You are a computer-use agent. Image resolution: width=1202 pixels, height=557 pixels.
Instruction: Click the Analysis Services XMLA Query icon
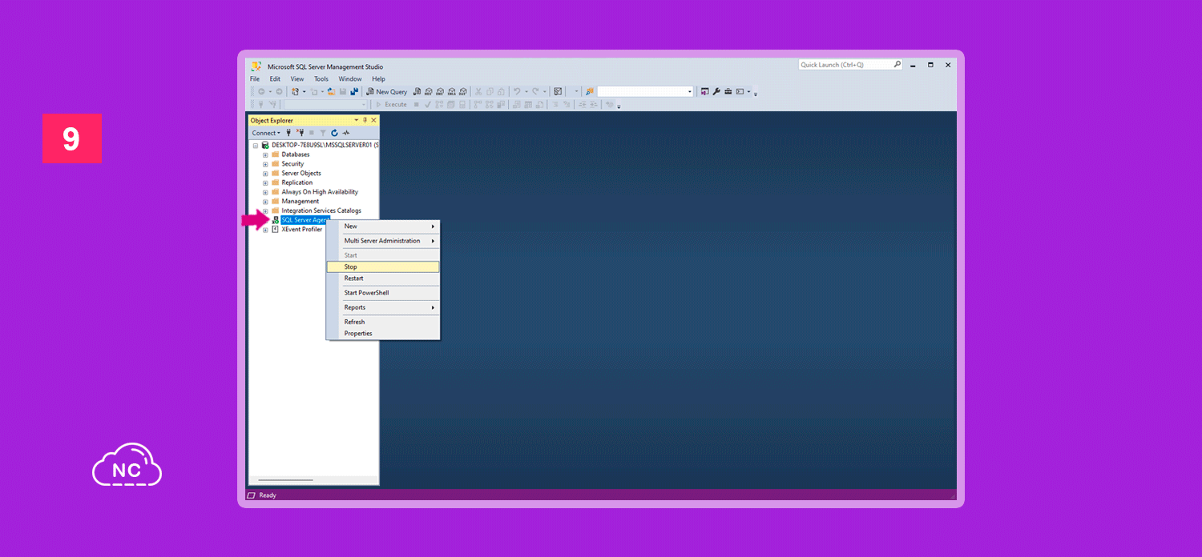pyautogui.click(x=451, y=92)
